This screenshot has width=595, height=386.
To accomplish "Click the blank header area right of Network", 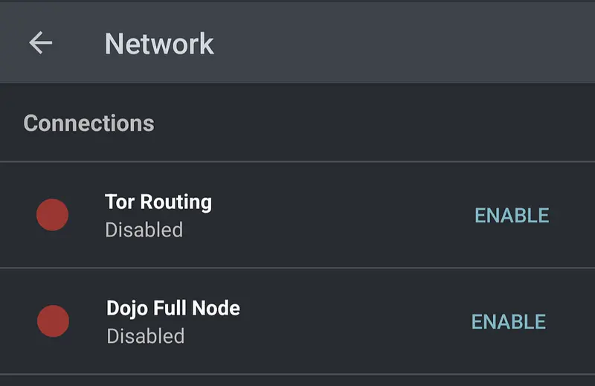I will [x=409, y=43].
